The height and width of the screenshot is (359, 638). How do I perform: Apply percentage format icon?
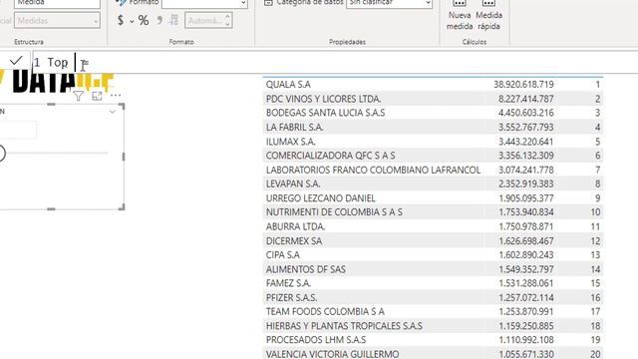tap(144, 20)
